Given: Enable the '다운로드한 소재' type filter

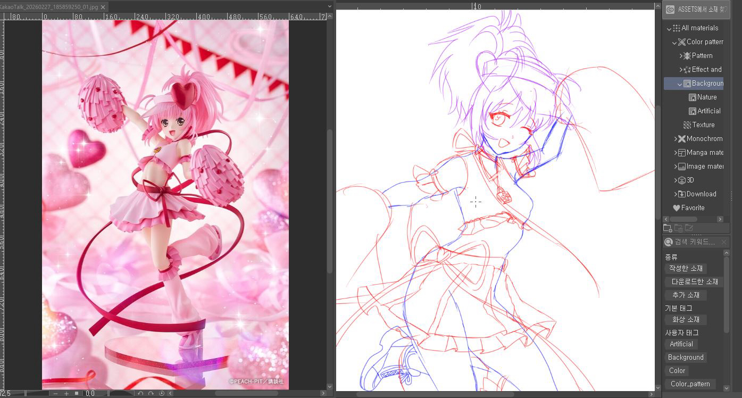Looking at the screenshot, I should coord(694,281).
